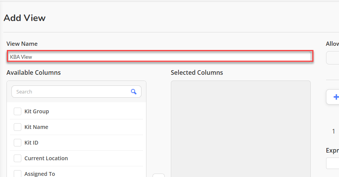Tick the Kit ID checkbox
This screenshot has width=339, height=177.
pyautogui.click(x=18, y=143)
